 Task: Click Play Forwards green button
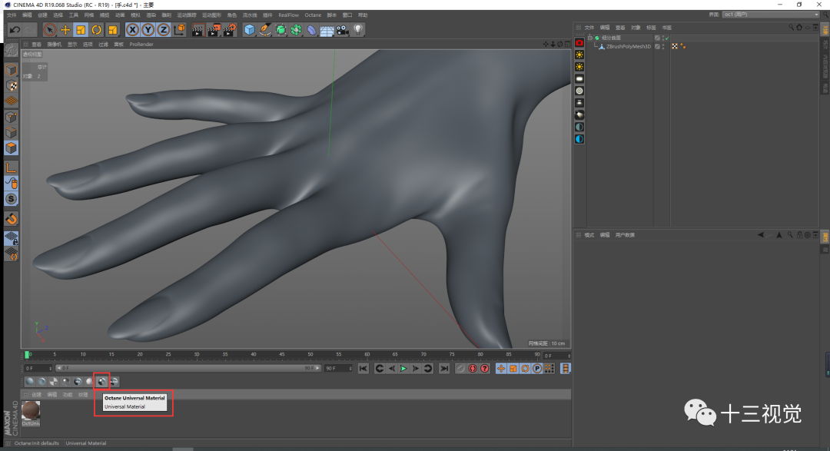(x=403, y=369)
